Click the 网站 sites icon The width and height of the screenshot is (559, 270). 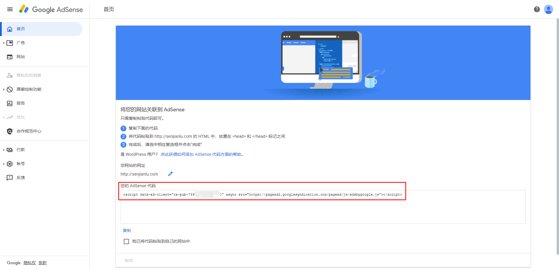[x=10, y=57]
